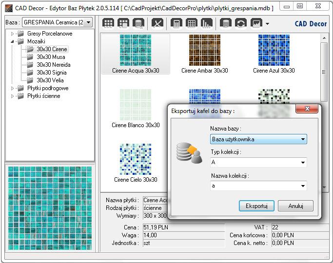
Task: Click the partially hidden blue mosaic thumbnail
Action: click(x=205, y=96)
